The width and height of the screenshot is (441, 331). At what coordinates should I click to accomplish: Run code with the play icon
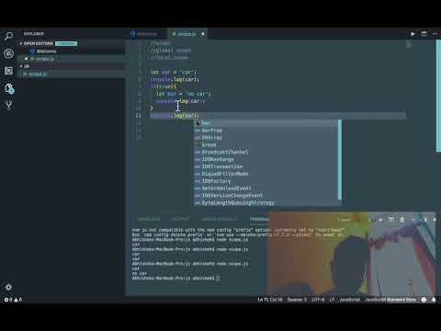(x=413, y=34)
